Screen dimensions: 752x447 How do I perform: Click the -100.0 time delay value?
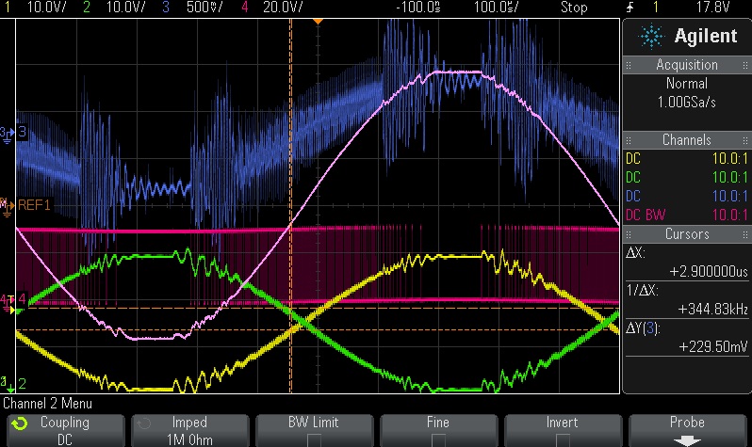418,8
